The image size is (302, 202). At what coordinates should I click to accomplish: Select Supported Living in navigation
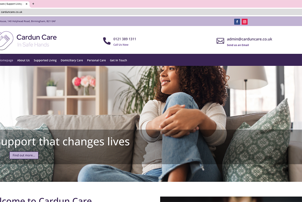pos(45,60)
